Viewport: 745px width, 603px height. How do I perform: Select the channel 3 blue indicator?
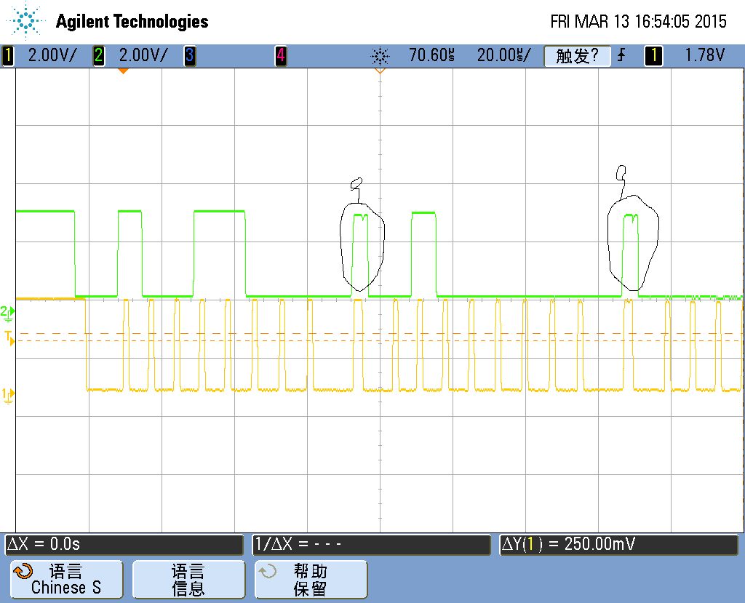coord(190,55)
